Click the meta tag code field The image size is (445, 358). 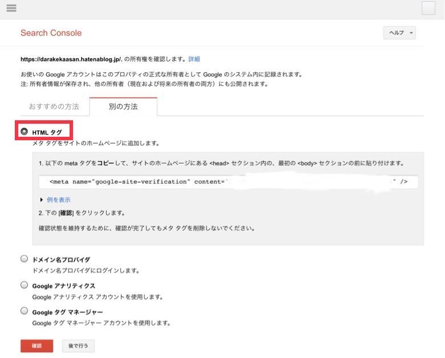tap(228, 182)
